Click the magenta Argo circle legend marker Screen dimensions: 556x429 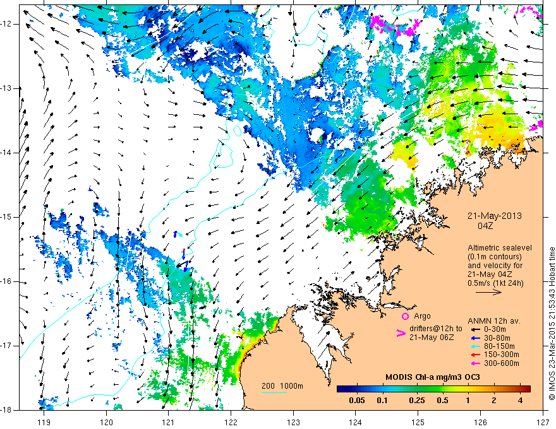point(405,316)
